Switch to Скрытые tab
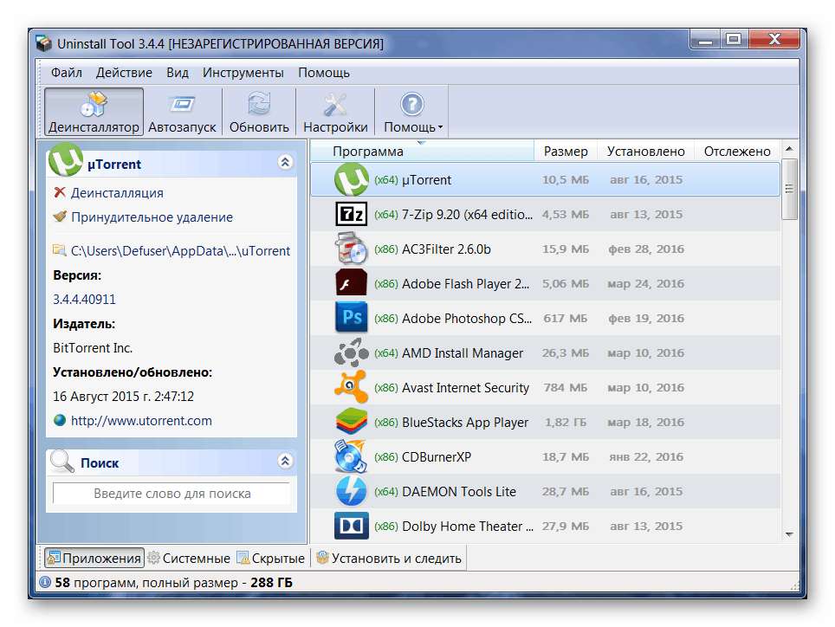835x627 pixels. pos(270,558)
